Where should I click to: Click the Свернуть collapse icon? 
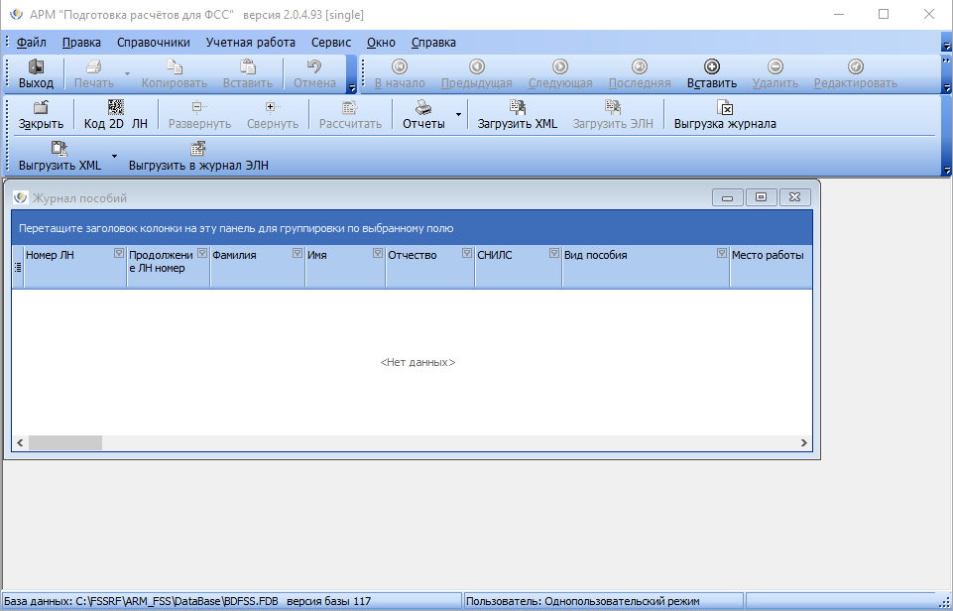(273, 107)
